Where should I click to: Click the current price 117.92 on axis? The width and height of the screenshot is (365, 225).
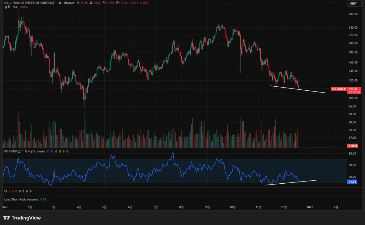pyautogui.click(x=353, y=89)
